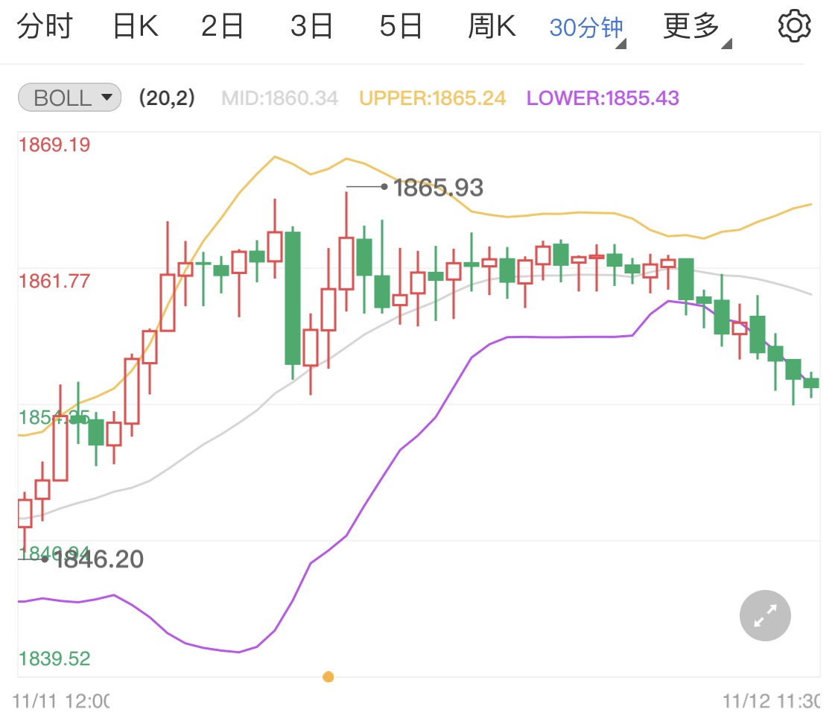Click the tall green candlestick after the 1861.77 peak
Image resolution: width=838 pixels, height=724 pixels.
pos(292,298)
